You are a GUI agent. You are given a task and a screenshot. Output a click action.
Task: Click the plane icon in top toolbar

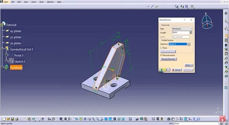(x=157, y=6)
